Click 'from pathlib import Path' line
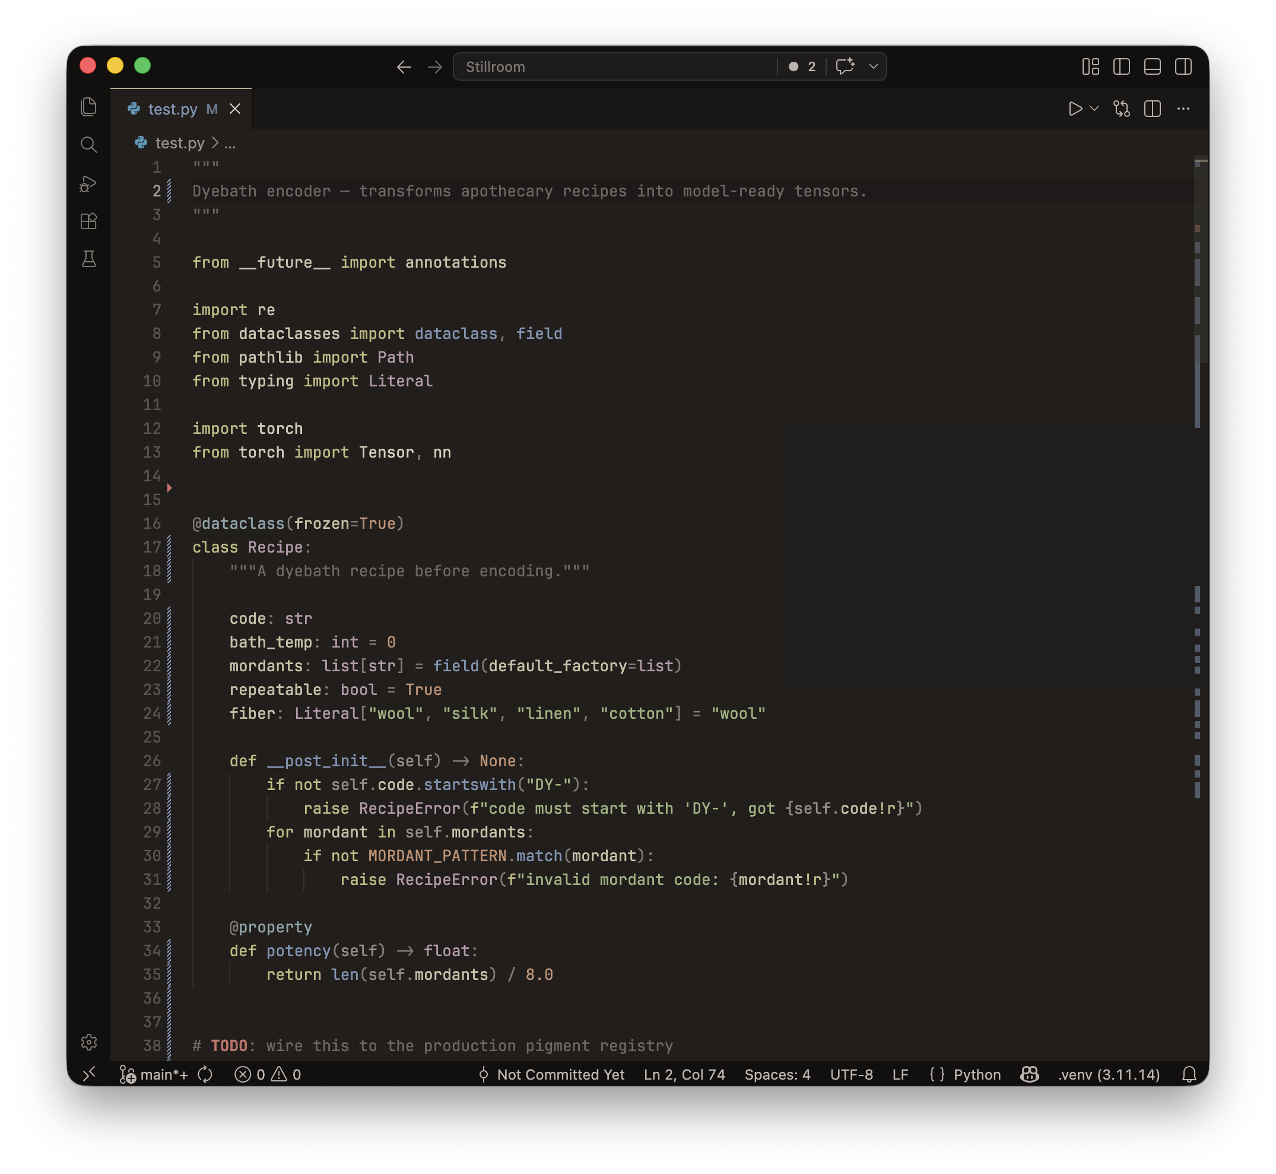 click(x=303, y=358)
